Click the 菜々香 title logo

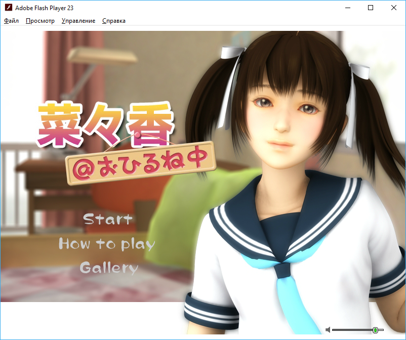(x=106, y=123)
